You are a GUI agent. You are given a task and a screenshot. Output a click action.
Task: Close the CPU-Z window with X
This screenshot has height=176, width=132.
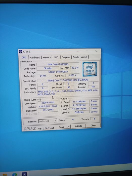point(96,51)
